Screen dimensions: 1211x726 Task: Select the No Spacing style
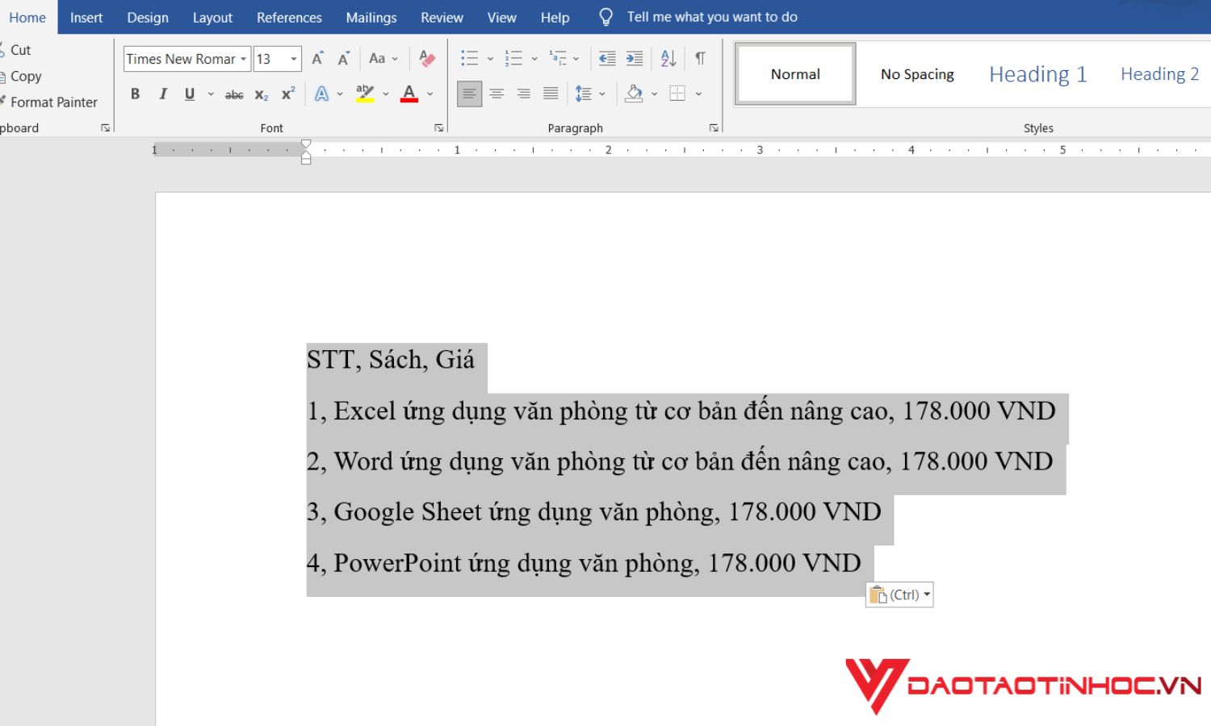click(917, 73)
